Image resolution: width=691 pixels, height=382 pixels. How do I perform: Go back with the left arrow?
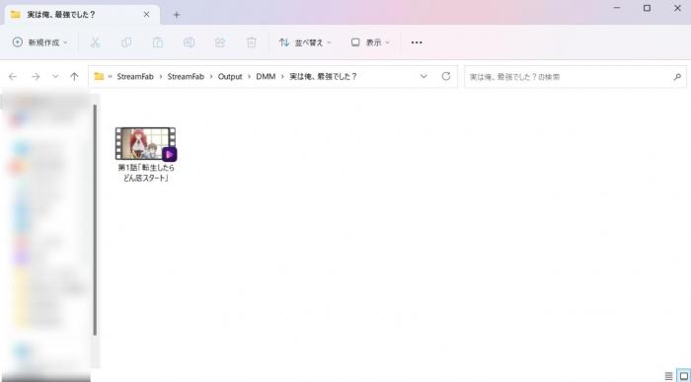coord(13,77)
